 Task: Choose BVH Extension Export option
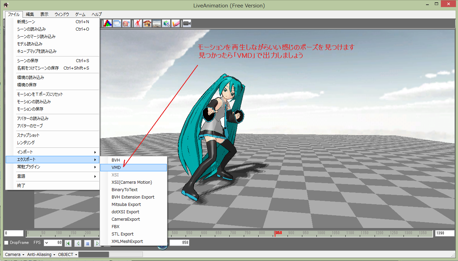[133, 197]
